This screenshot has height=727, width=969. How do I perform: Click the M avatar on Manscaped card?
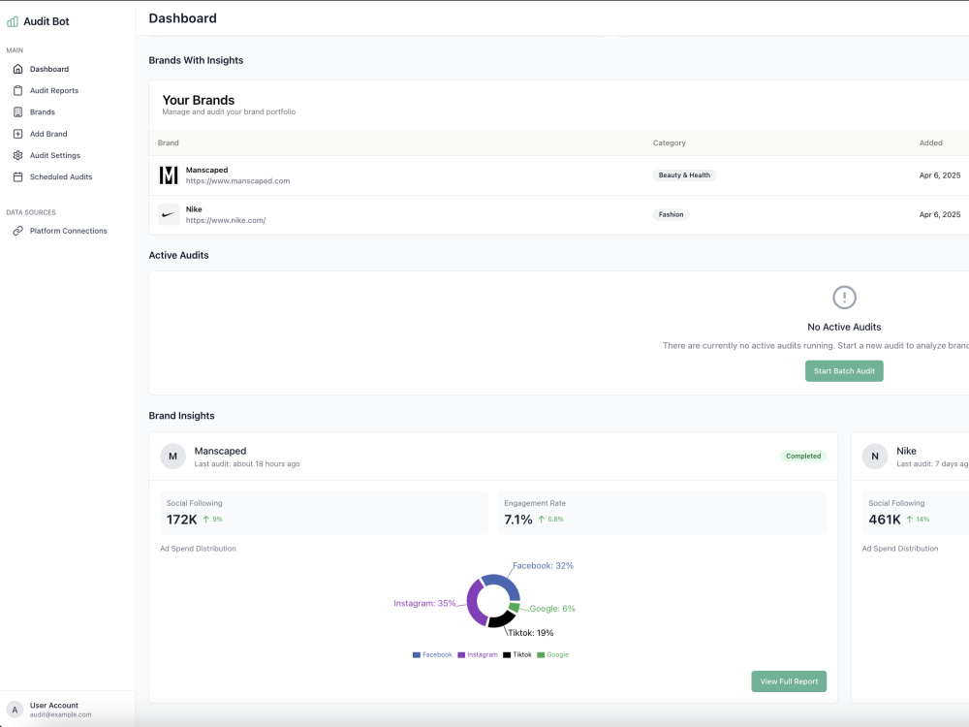tap(173, 457)
